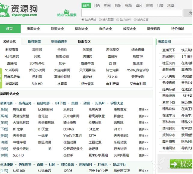193x174 pixels.
Task: Open the 特价商城 navigation item
Action: [x=178, y=29]
